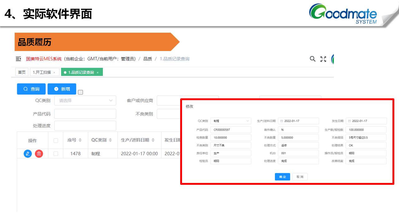Collapse the sidebar with the hamburger menu icon

click(18, 59)
